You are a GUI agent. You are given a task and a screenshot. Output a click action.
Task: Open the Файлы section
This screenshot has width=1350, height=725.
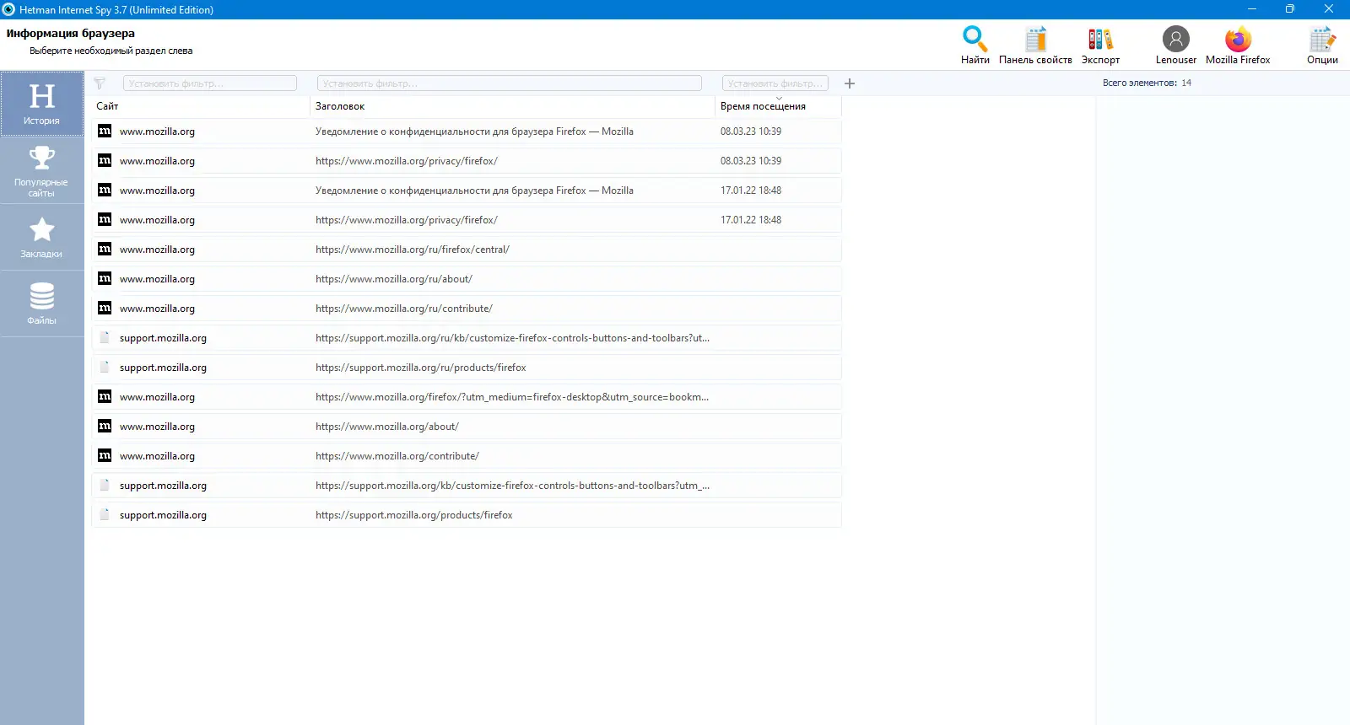(x=41, y=304)
